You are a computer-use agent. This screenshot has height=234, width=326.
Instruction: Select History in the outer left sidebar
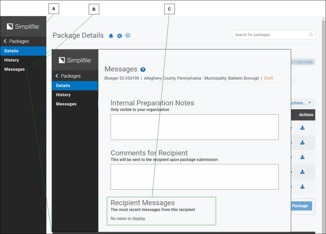tap(12, 60)
